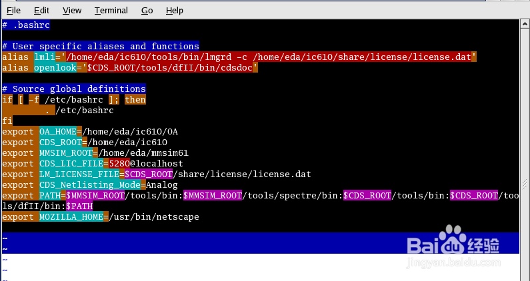Click the '/home/eda/ic610/OA' path value
This screenshot has height=281, width=530.
coord(130,132)
